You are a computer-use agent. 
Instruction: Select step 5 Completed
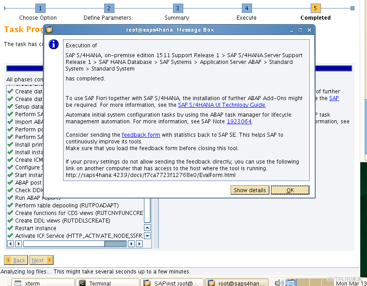[x=315, y=8]
